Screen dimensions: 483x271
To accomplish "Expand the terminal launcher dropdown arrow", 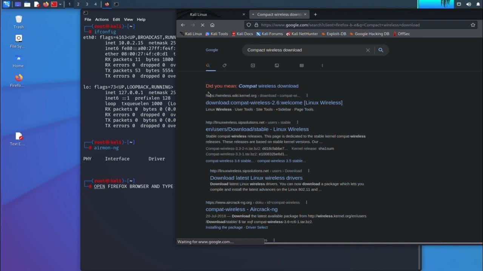I will click(60, 5).
